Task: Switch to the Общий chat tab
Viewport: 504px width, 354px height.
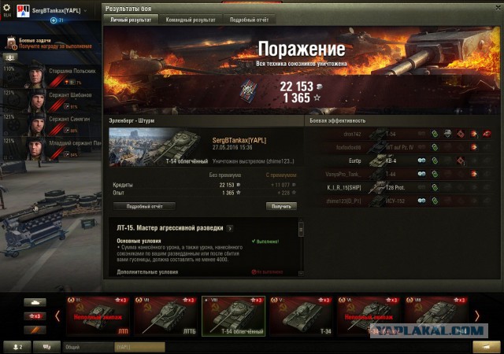Action: [x=88, y=347]
